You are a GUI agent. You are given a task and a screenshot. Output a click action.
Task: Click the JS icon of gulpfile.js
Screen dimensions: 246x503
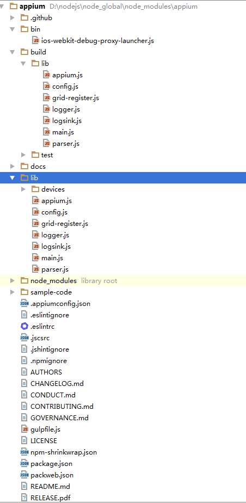24,429
